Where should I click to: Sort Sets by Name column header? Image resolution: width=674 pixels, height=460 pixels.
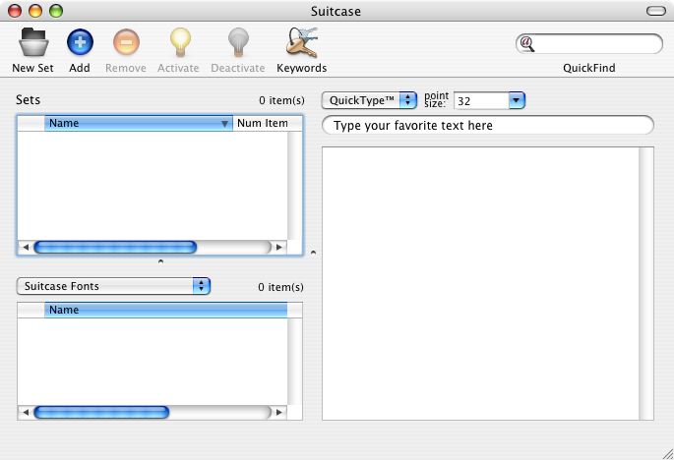tap(139, 123)
